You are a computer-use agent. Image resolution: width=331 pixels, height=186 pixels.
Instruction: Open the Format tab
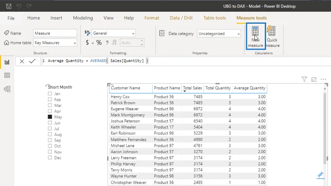point(152,18)
